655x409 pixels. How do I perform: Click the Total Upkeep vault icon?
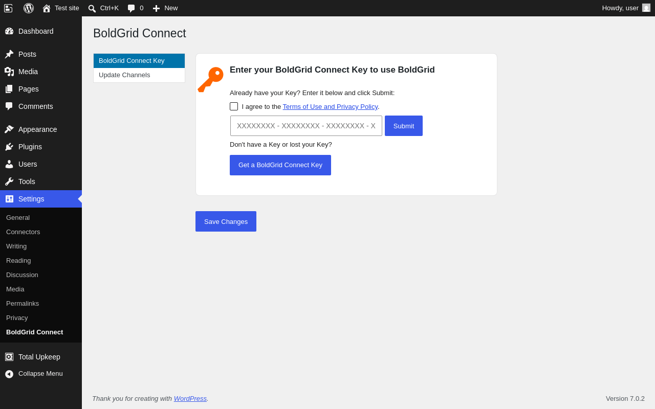(9, 357)
